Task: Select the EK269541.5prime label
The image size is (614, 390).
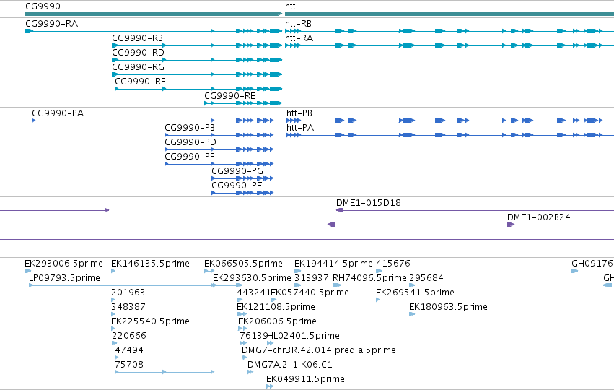Action: click(x=415, y=292)
